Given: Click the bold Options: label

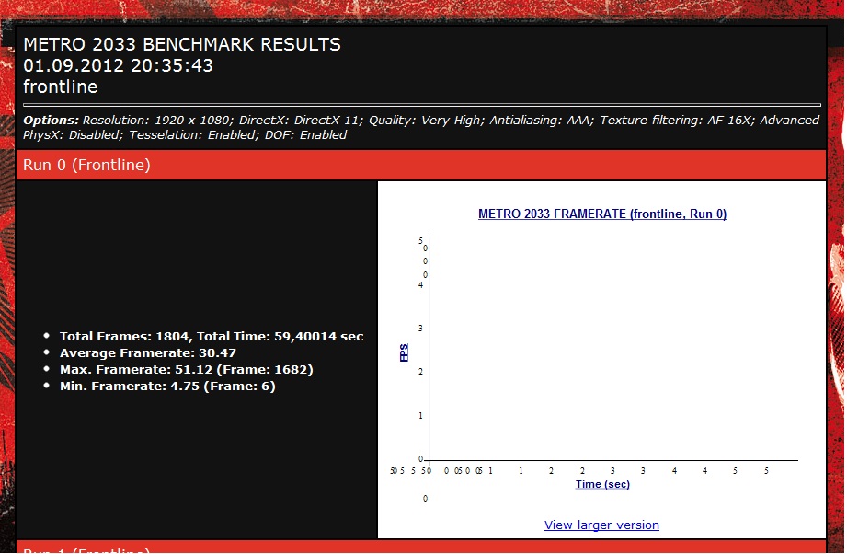Looking at the screenshot, I should tap(51, 121).
